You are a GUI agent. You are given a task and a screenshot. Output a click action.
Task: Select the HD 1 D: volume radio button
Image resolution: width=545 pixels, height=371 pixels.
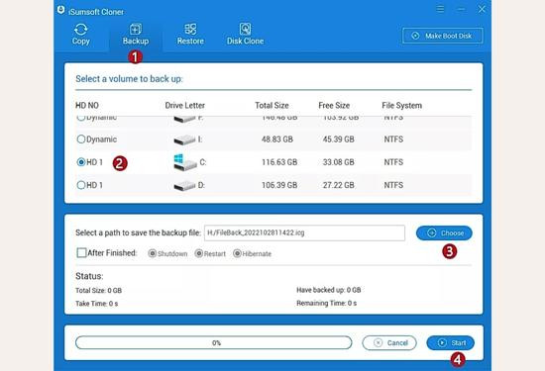(81, 185)
